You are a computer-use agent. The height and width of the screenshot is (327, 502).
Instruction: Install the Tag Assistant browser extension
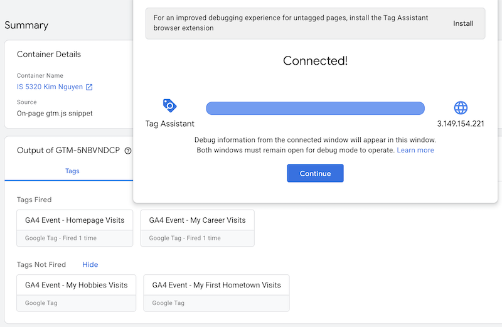click(463, 24)
